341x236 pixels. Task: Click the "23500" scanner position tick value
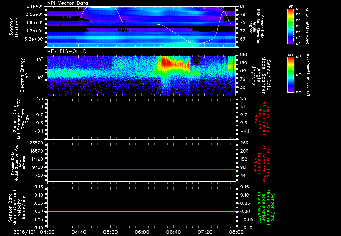point(37,143)
